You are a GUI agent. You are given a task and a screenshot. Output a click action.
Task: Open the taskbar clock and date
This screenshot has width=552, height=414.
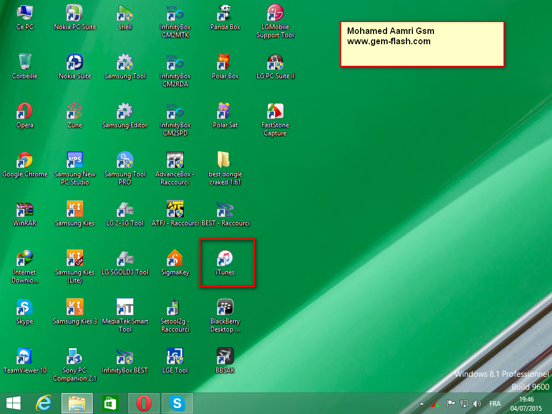pyautogui.click(x=526, y=404)
